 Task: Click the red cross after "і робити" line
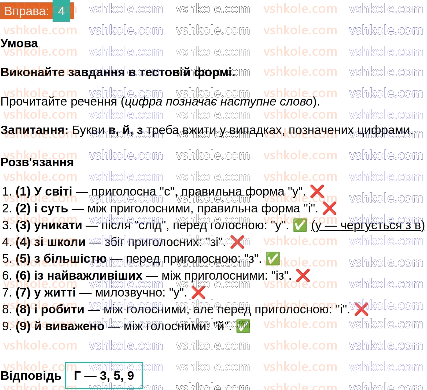[361, 309]
